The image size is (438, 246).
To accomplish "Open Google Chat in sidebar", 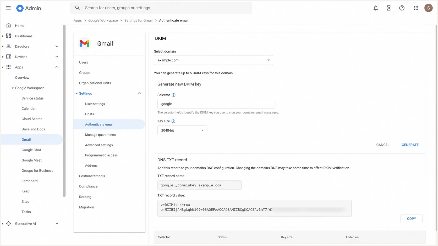I will [x=31, y=150].
